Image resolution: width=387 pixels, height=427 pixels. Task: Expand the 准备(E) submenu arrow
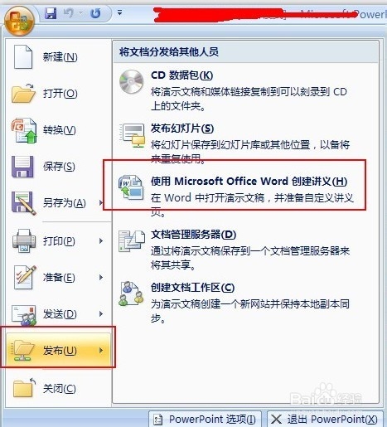[101, 277]
